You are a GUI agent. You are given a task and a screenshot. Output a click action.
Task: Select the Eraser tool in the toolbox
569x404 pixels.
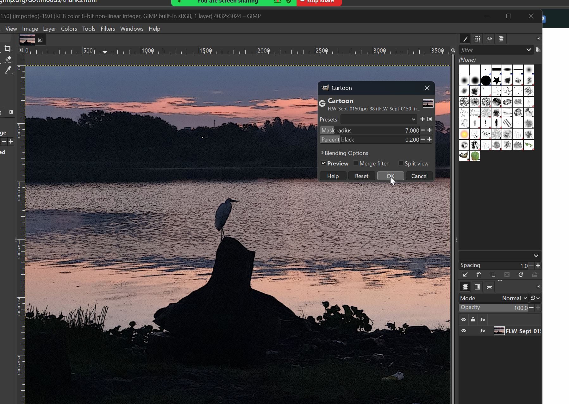[8, 59]
